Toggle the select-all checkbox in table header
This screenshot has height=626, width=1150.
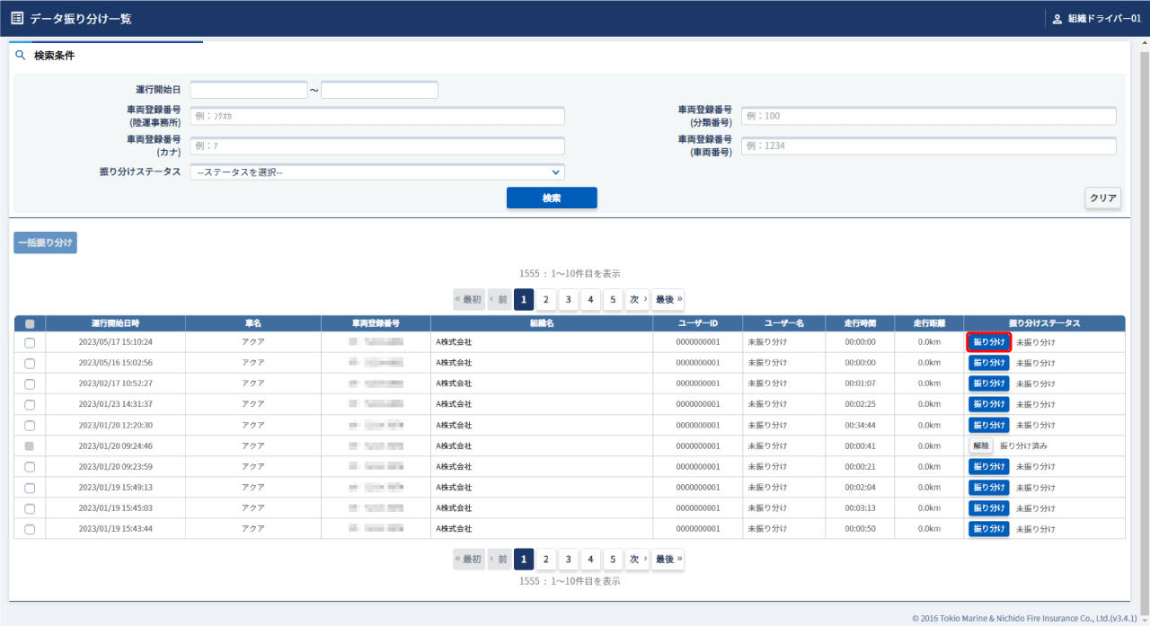30,323
